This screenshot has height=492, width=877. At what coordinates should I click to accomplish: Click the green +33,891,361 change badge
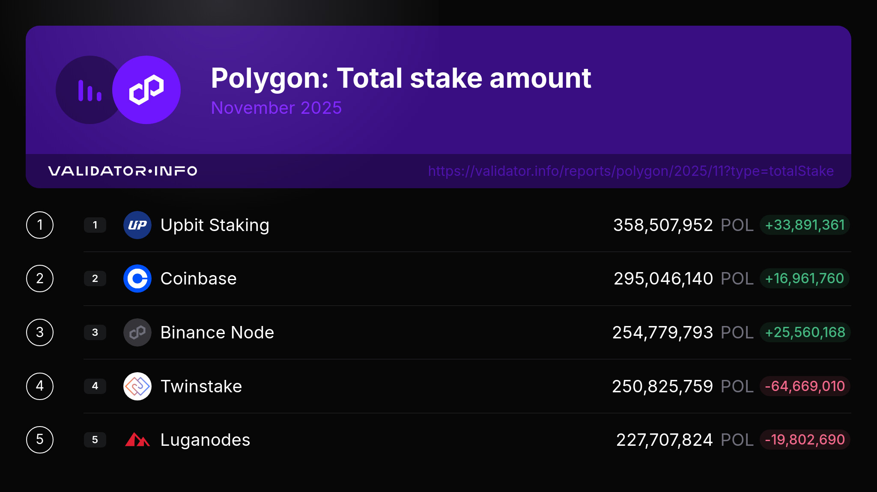click(x=805, y=225)
